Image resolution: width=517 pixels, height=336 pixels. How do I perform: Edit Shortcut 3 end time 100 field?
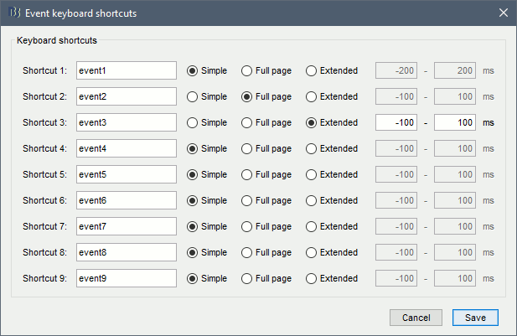click(x=455, y=122)
